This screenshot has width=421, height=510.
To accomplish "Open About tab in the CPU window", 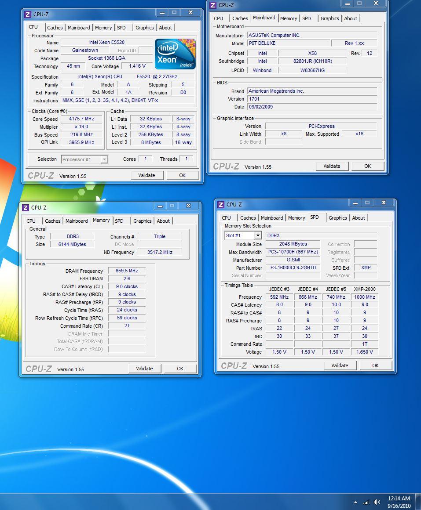I will pos(165,28).
